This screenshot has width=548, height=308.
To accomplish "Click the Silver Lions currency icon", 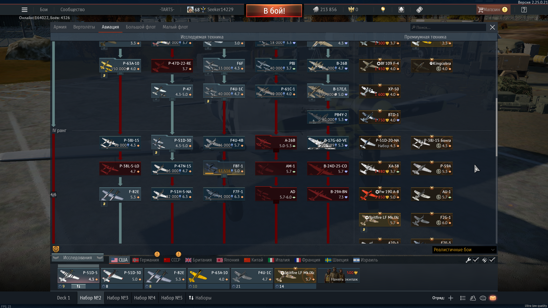I will click(x=316, y=10).
